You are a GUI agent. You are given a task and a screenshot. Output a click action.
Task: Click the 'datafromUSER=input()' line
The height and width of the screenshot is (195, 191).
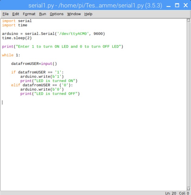(34, 64)
